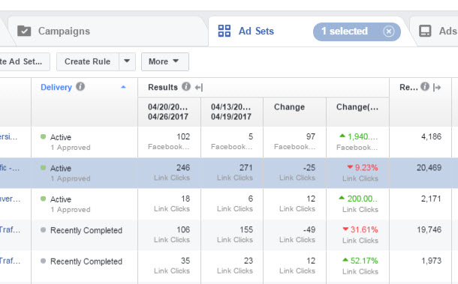This screenshot has height=284, width=458.
Task: Open the info icon next to the Re... column
Action: pyautogui.click(x=425, y=87)
